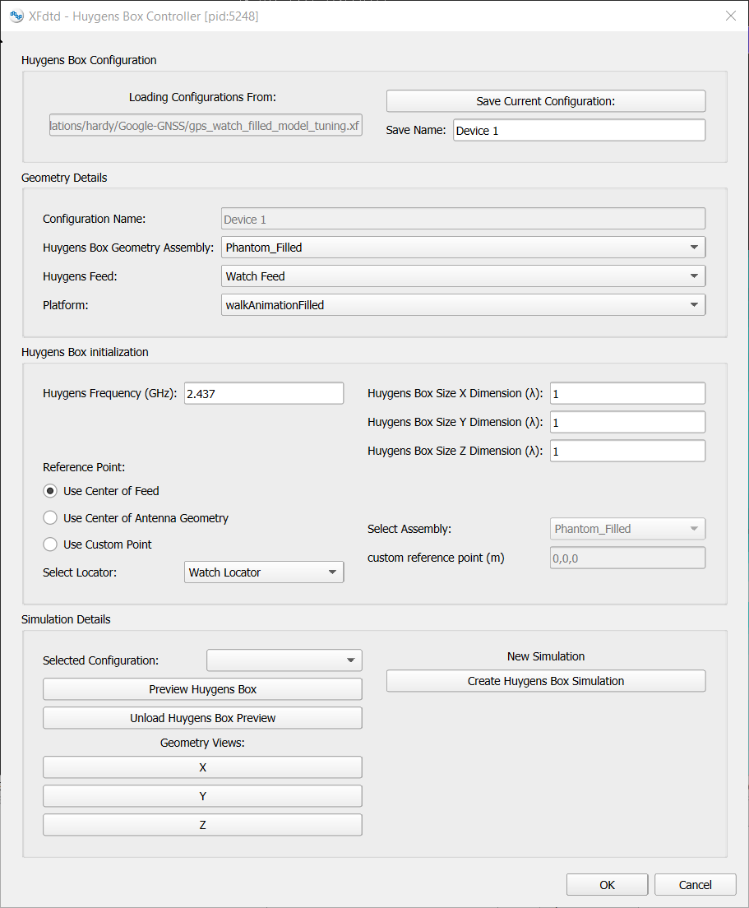Click the Reference Point label
The image size is (749, 908).
coord(84,467)
